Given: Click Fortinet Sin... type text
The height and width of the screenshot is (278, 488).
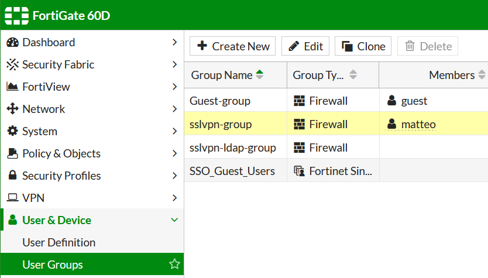Looking at the screenshot, I should click(341, 171).
